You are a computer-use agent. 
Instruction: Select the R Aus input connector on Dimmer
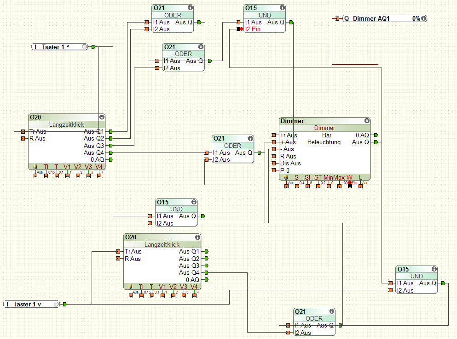point(274,156)
